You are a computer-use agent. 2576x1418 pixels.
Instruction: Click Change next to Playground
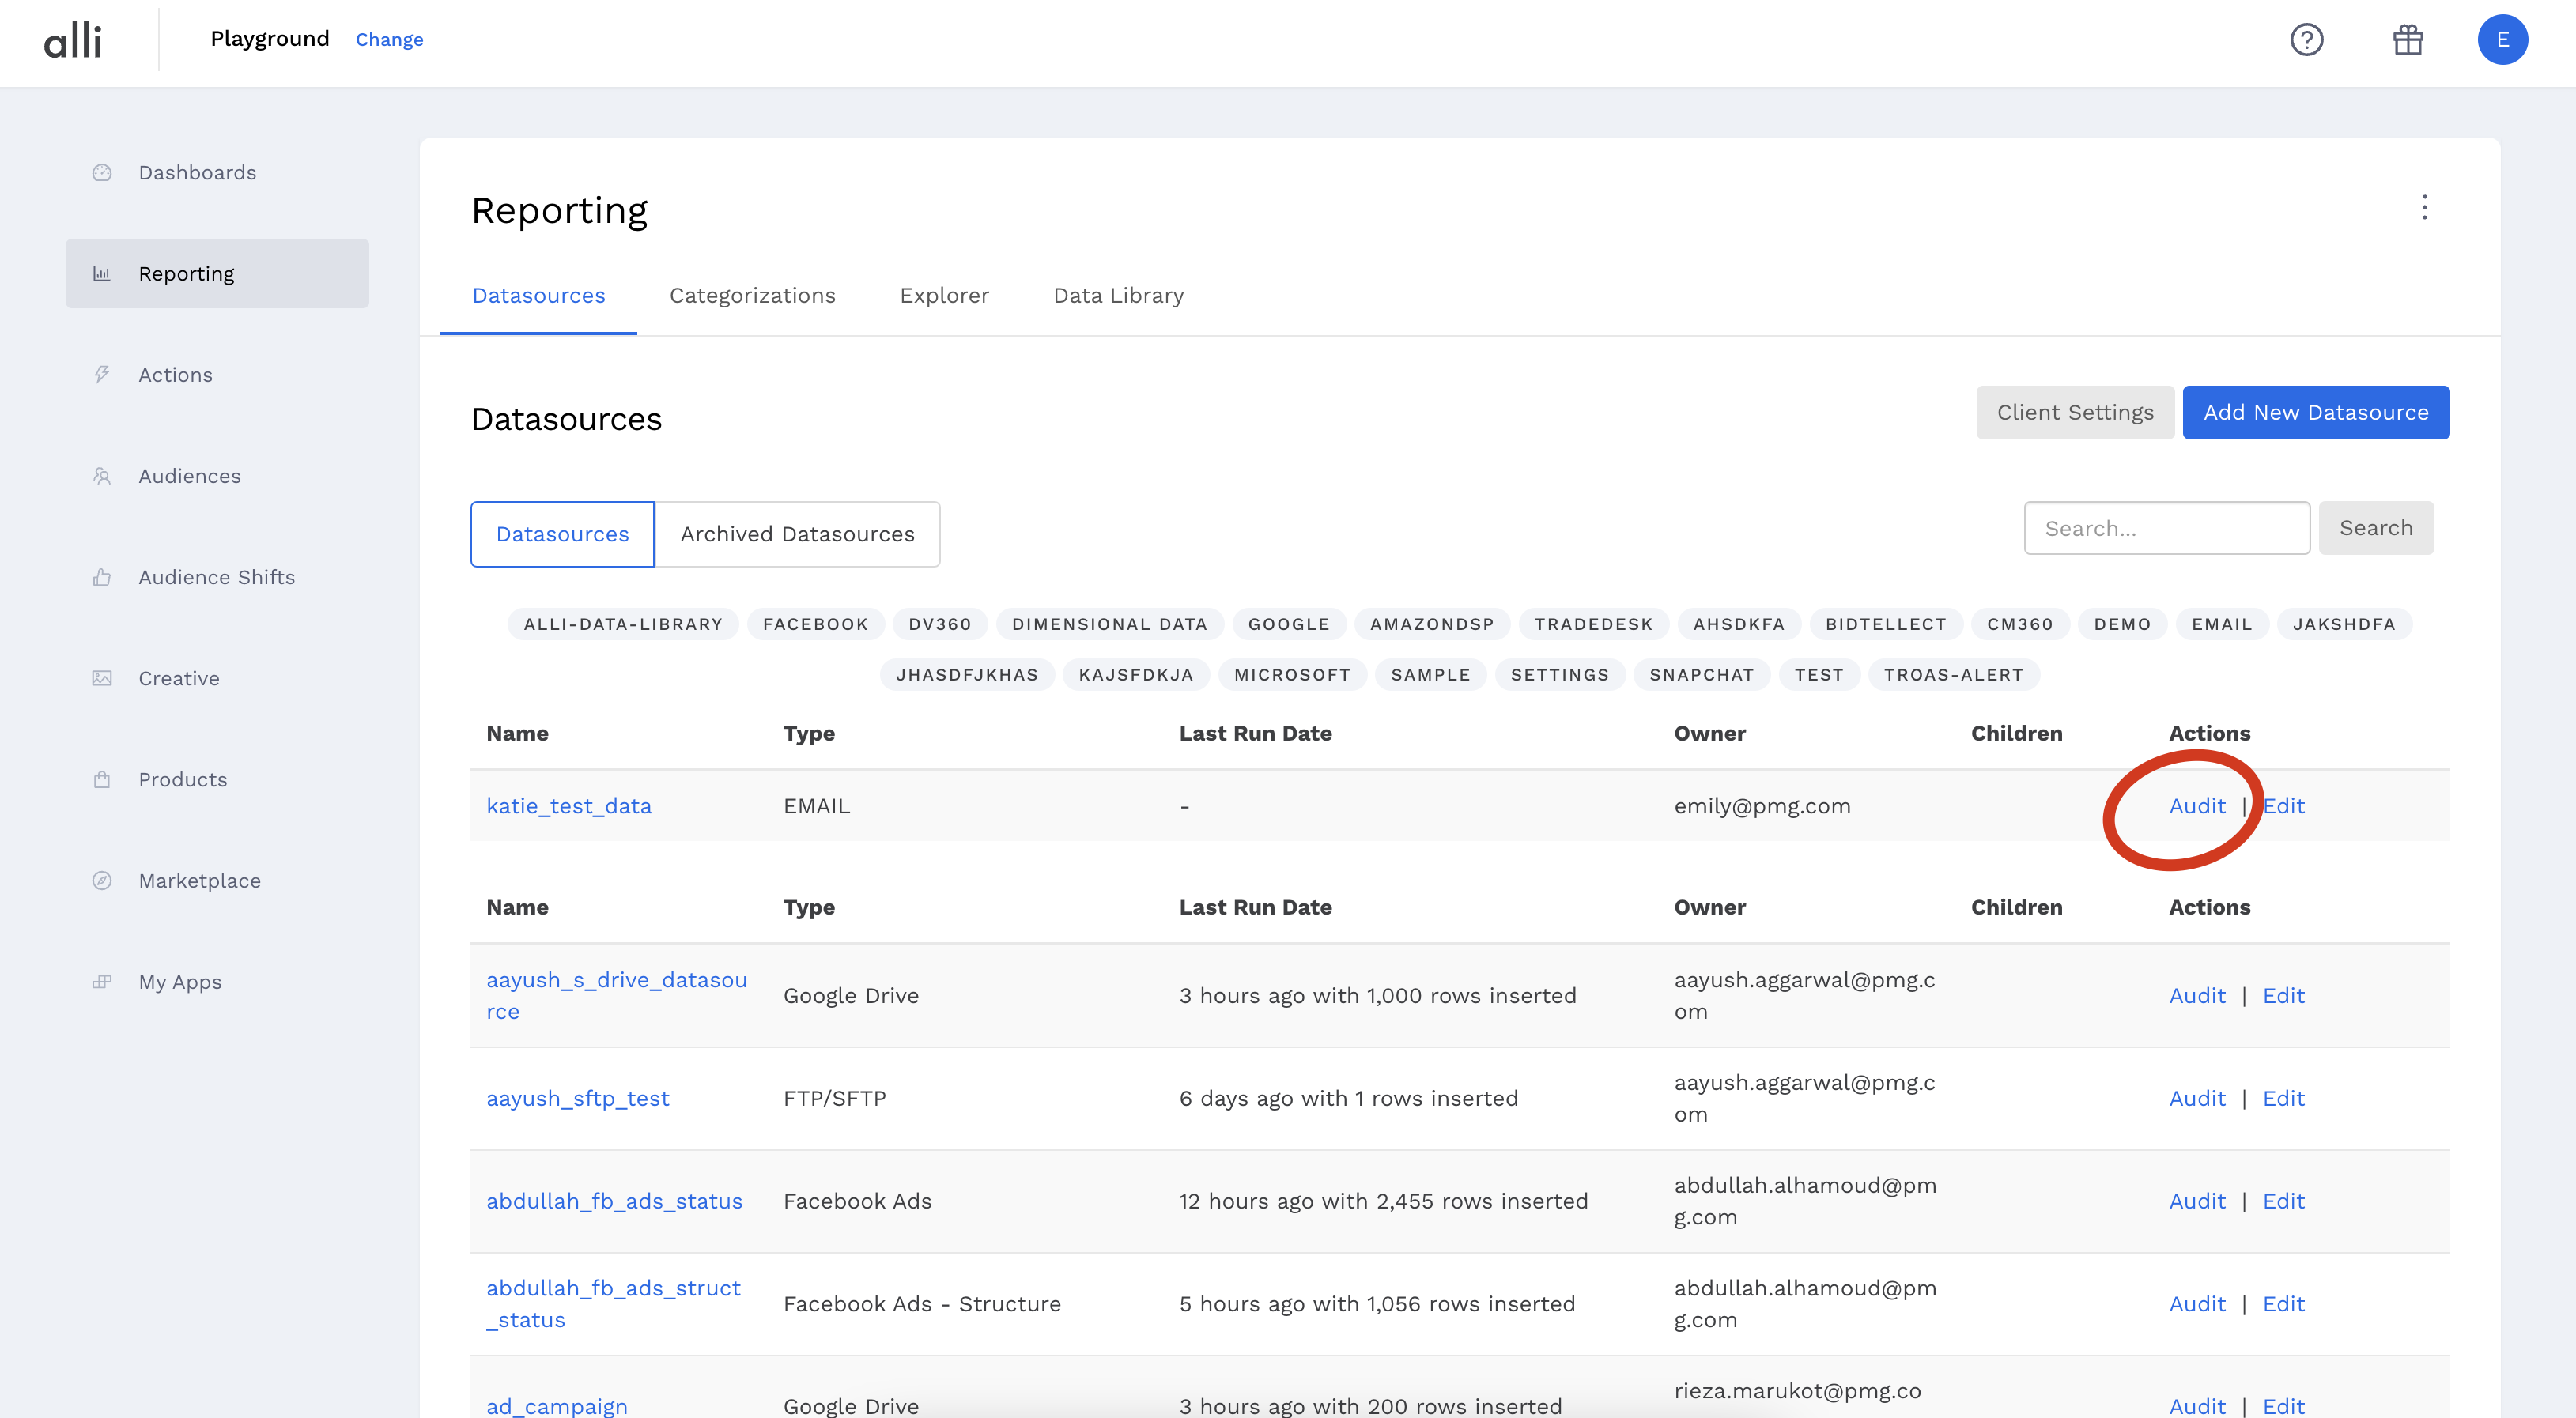point(389,40)
